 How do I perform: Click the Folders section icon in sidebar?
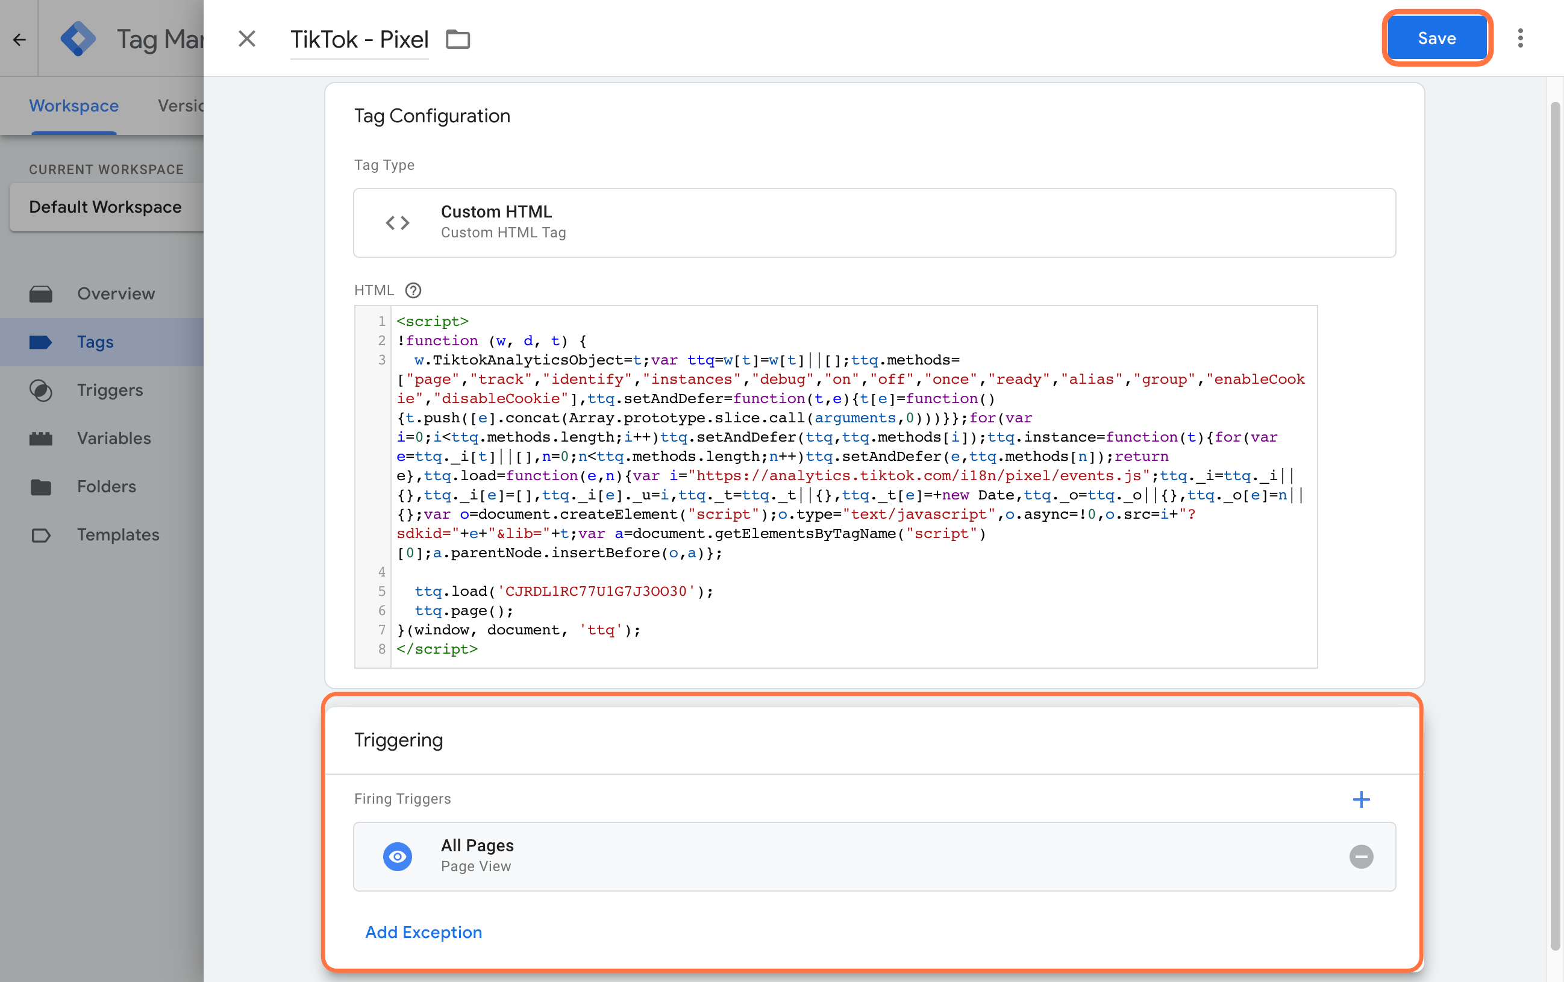(x=41, y=486)
